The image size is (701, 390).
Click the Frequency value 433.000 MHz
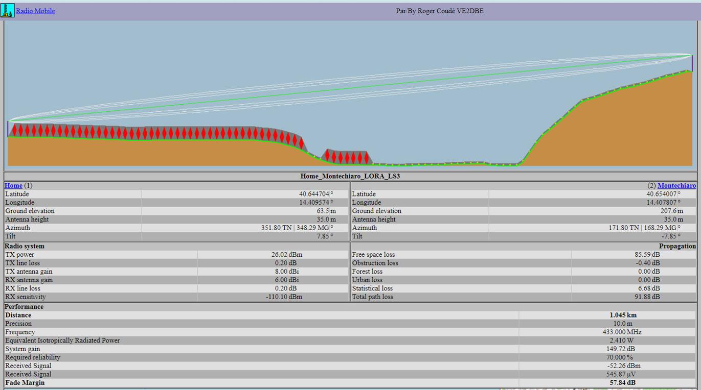(x=622, y=332)
